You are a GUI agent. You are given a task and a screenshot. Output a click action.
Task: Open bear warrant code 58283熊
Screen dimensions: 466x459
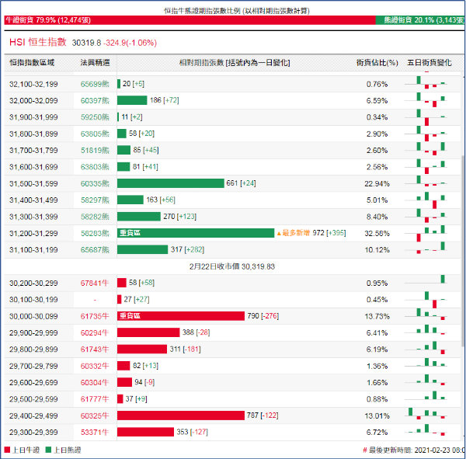(x=95, y=233)
